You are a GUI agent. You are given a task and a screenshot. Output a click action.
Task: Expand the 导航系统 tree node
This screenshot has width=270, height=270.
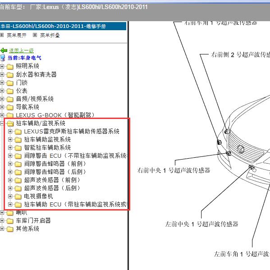tap(2, 107)
